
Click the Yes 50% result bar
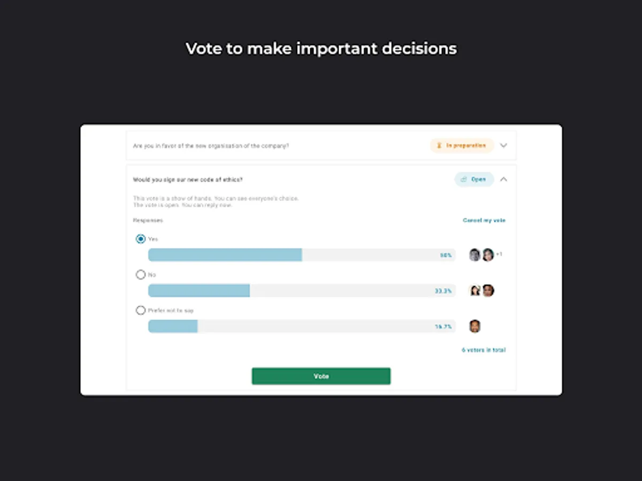(x=301, y=255)
